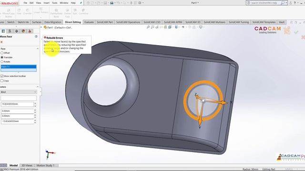Enable the Copy checkbox
Viewport: 305px width, 171px height.
tap(2, 81)
